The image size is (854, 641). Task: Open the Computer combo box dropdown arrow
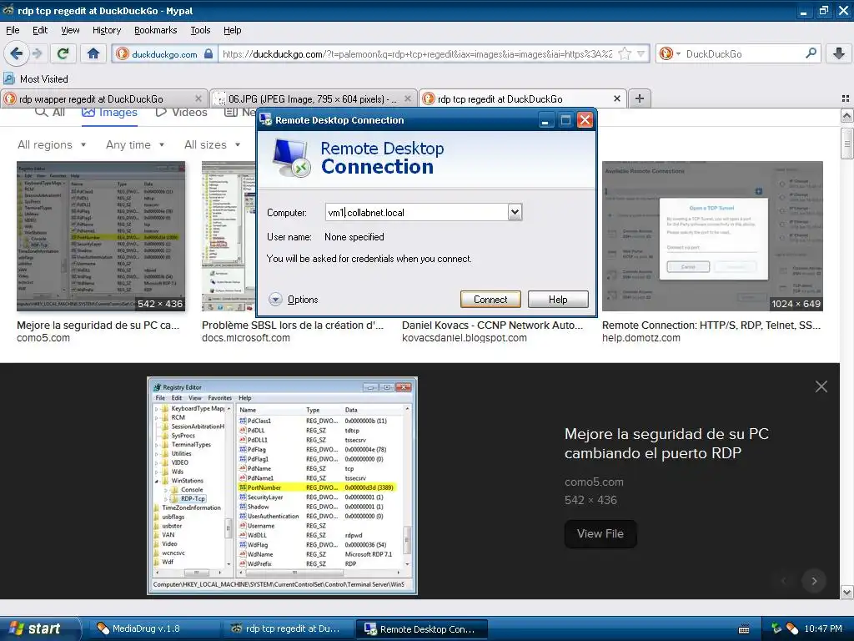515,212
